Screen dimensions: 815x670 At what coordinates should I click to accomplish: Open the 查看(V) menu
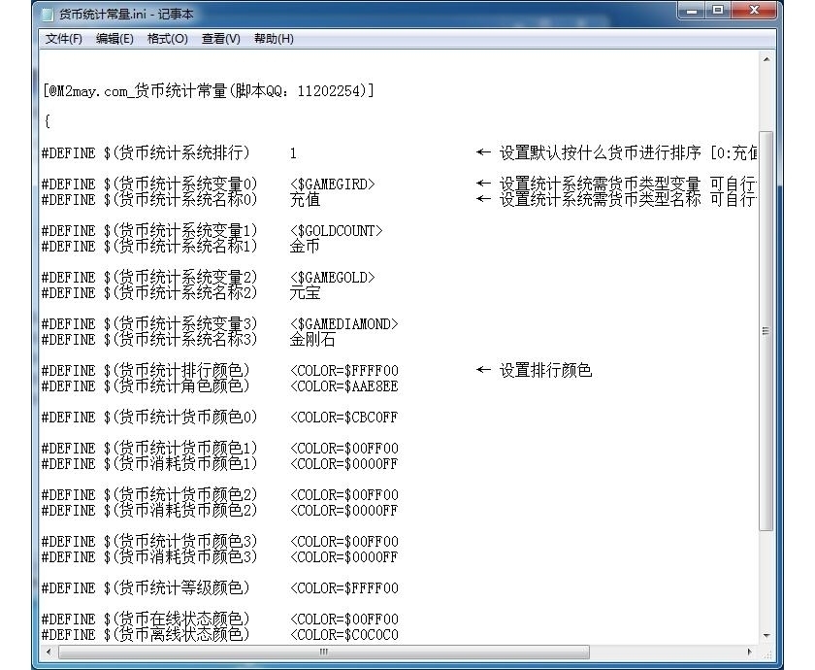click(220, 39)
